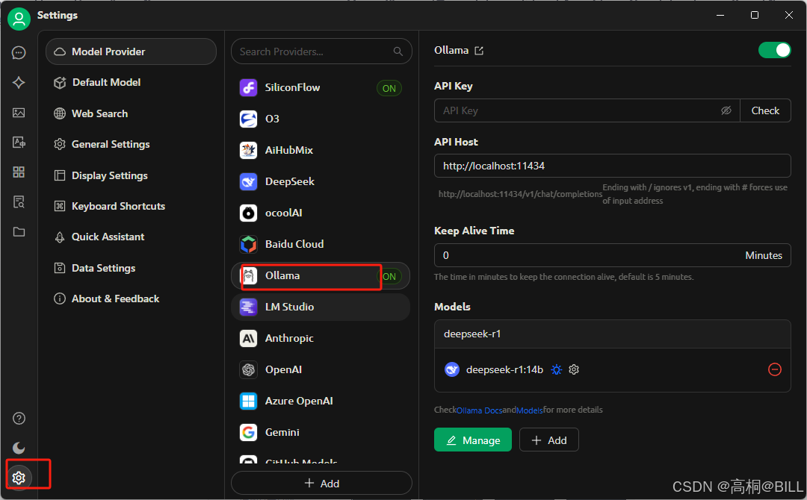Switch theme with the moon icon
Viewport: 807px width, 500px height.
pos(19,448)
